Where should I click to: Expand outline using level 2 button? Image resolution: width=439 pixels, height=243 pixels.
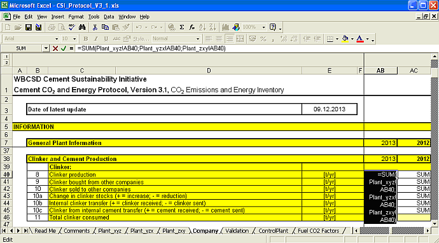point(7,62)
